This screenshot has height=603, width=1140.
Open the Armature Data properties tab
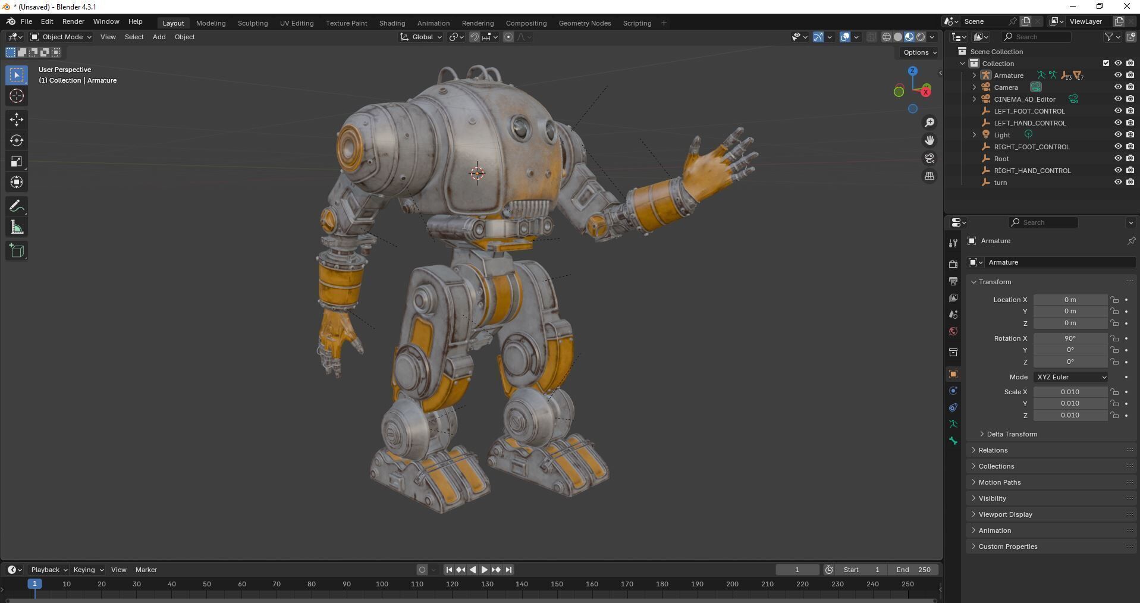pos(953,424)
